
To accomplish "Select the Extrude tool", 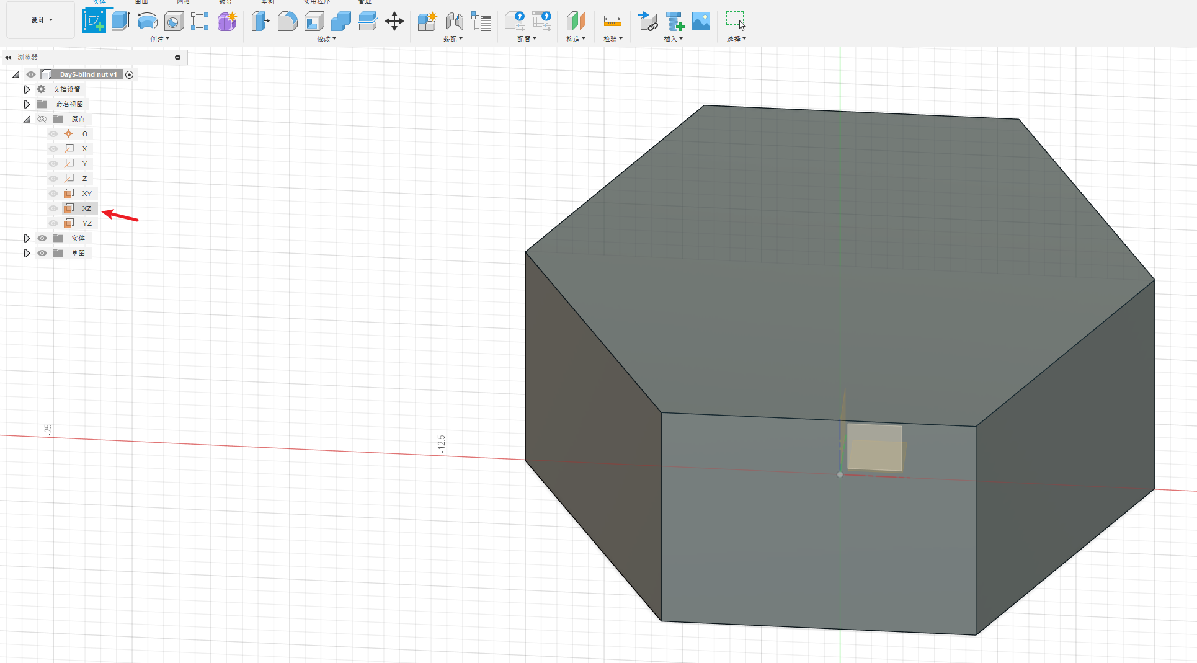I will tap(120, 21).
